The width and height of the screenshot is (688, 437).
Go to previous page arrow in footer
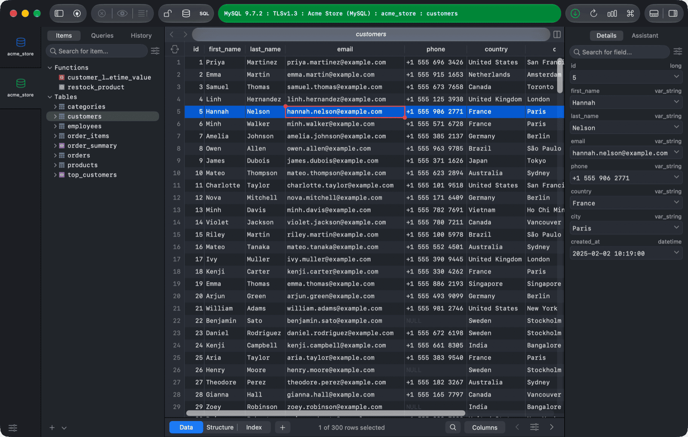point(517,427)
